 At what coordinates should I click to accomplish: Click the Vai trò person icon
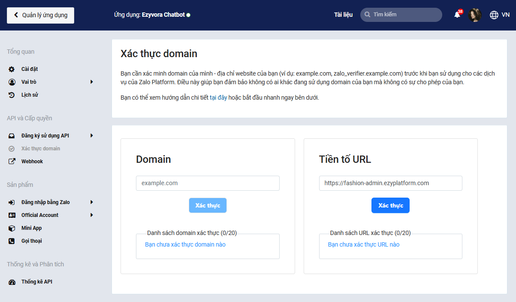coord(12,82)
